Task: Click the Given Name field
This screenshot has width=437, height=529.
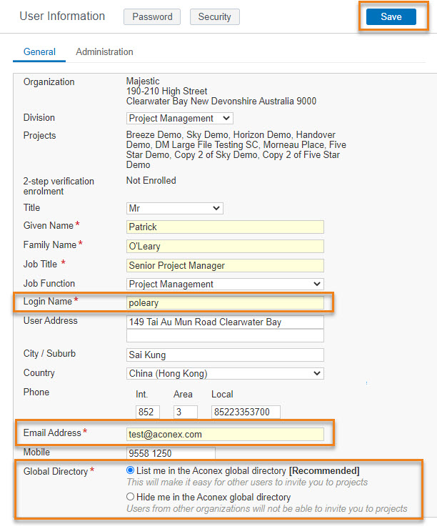Action: tap(225, 227)
